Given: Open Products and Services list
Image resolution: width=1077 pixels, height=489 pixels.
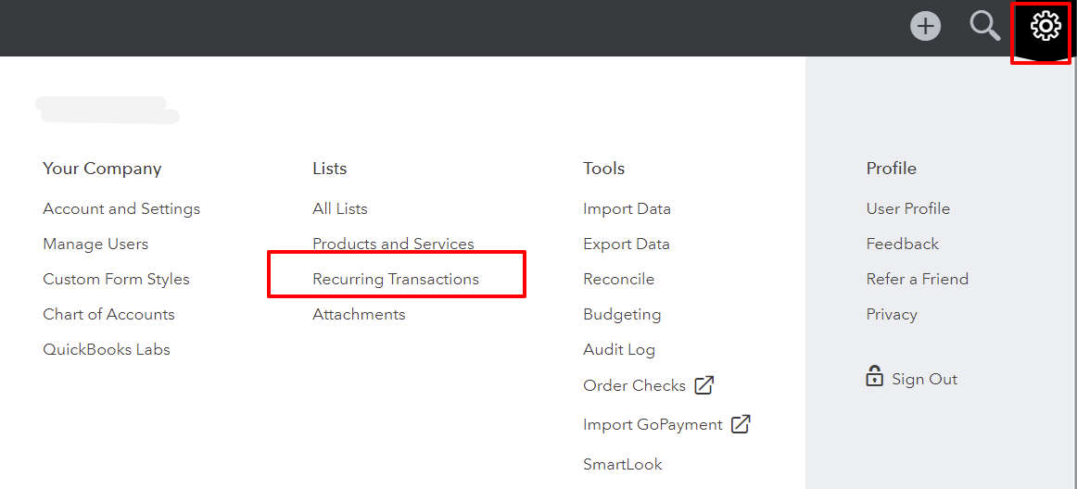Looking at the screenshot, I should click(x=393, y=244).
